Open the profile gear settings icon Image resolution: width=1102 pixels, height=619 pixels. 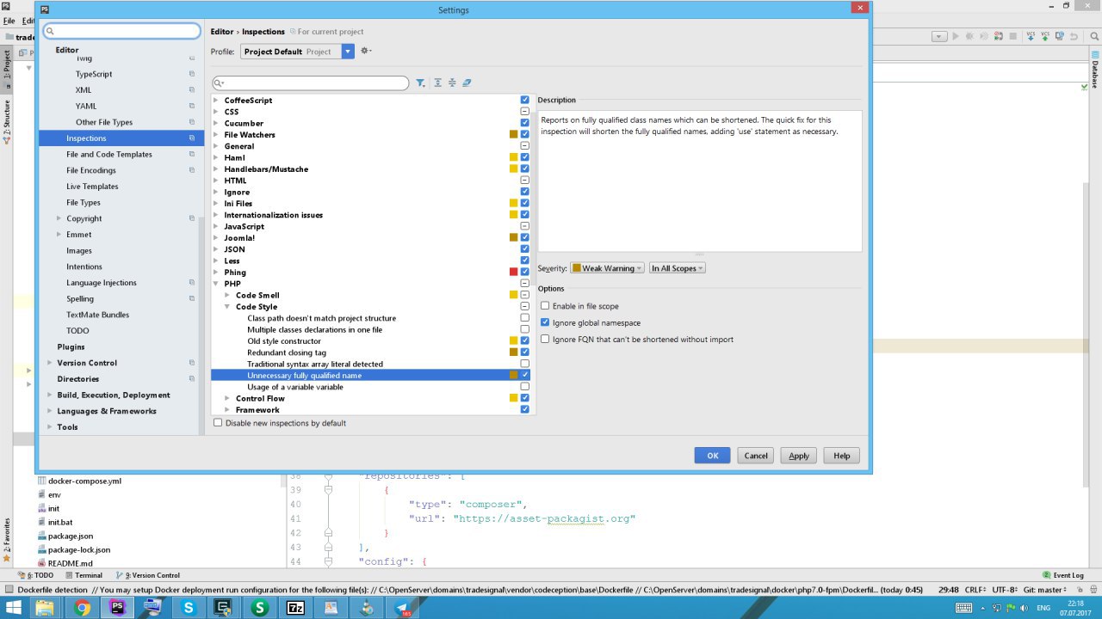pyautogui.click(x=365, y=52)
